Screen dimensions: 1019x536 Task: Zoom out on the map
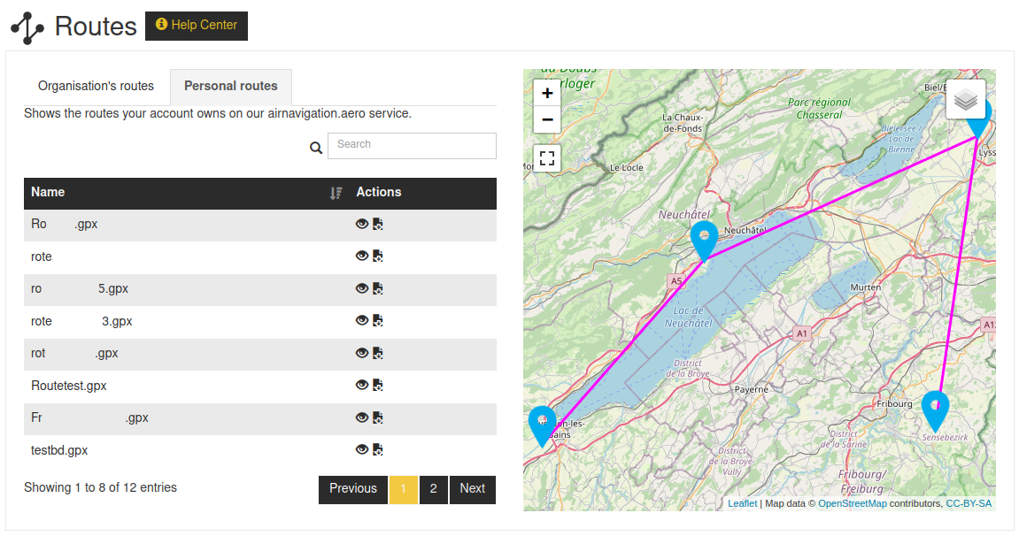click(x=547, y=119)
